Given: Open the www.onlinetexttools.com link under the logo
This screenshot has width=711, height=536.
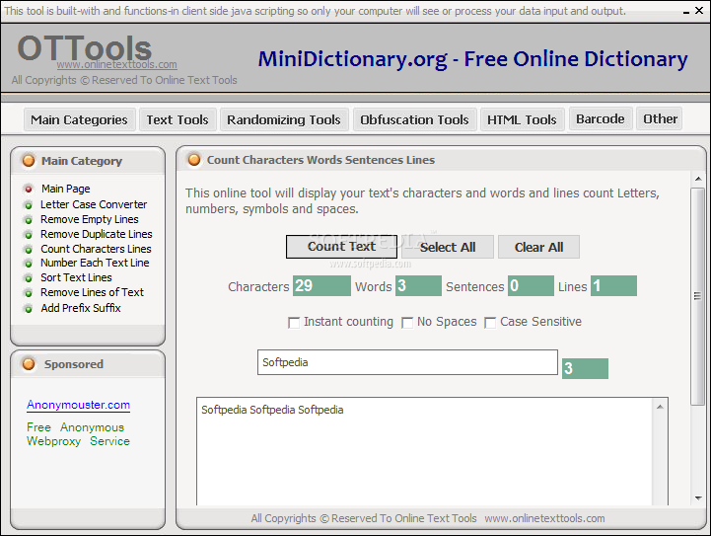Looking at the screenshot, I should pos(117,64).
